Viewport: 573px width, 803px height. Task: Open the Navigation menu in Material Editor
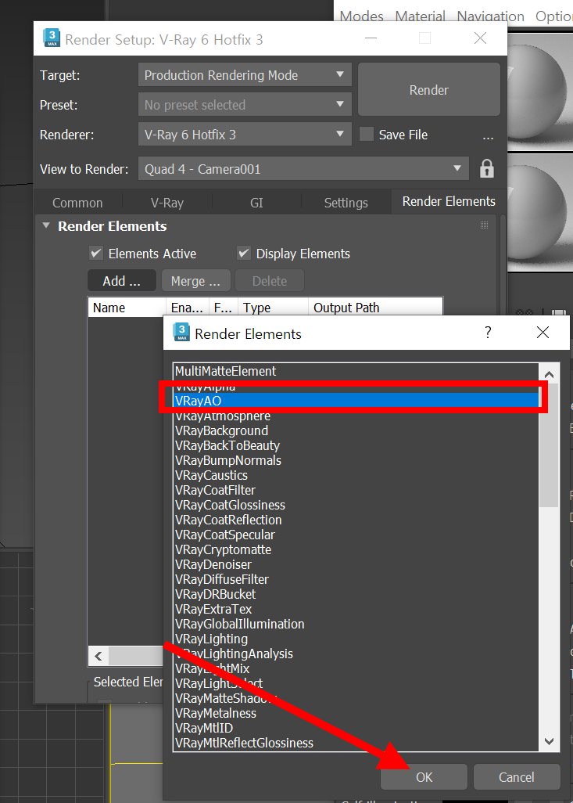(490, 16)
